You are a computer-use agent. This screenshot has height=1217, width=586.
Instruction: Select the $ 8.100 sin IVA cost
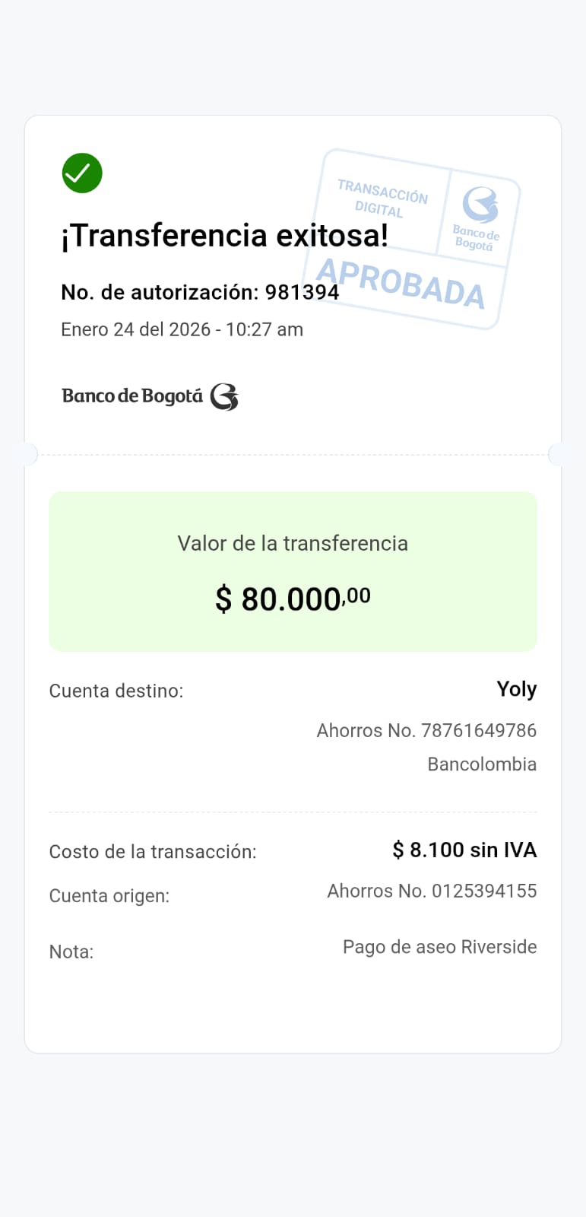pos(464,850)
